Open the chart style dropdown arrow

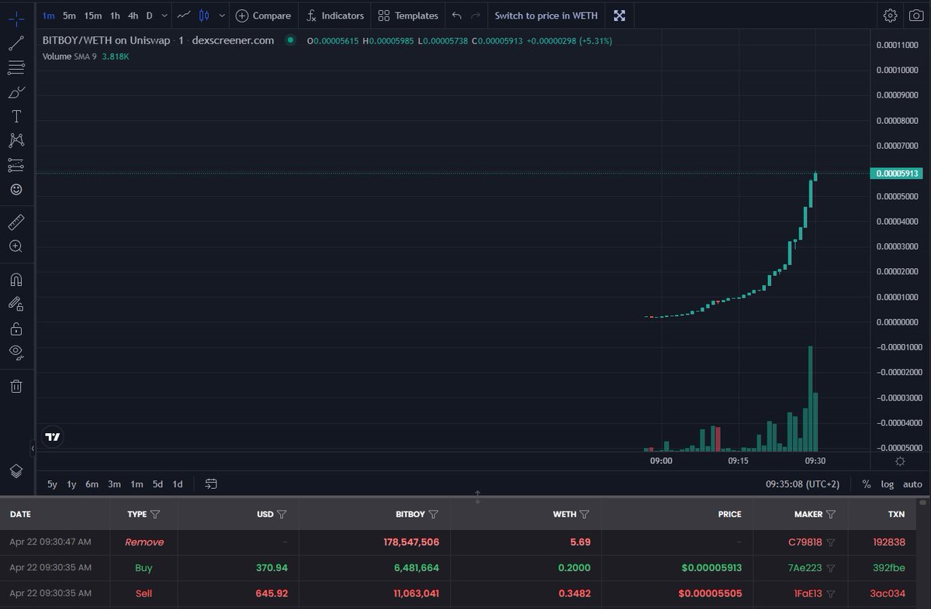coord(222,15)
